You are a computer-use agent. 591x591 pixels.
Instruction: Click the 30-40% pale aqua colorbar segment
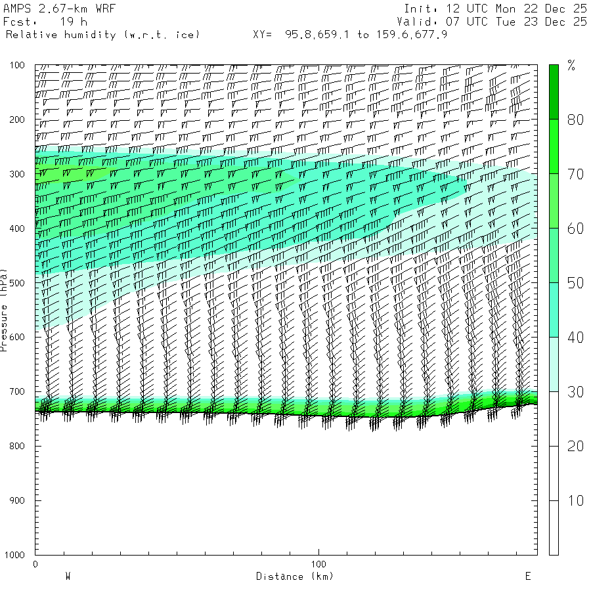click(x=554, y=364)
